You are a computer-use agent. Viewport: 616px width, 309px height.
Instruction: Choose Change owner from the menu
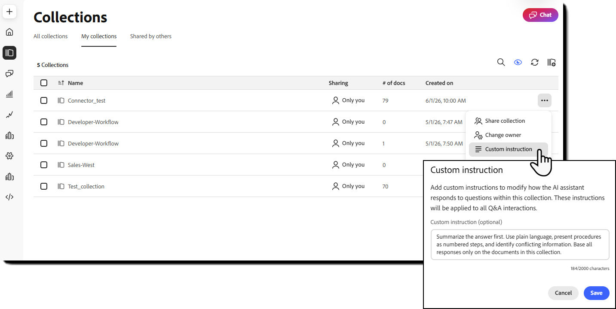(x=509, y=135)
